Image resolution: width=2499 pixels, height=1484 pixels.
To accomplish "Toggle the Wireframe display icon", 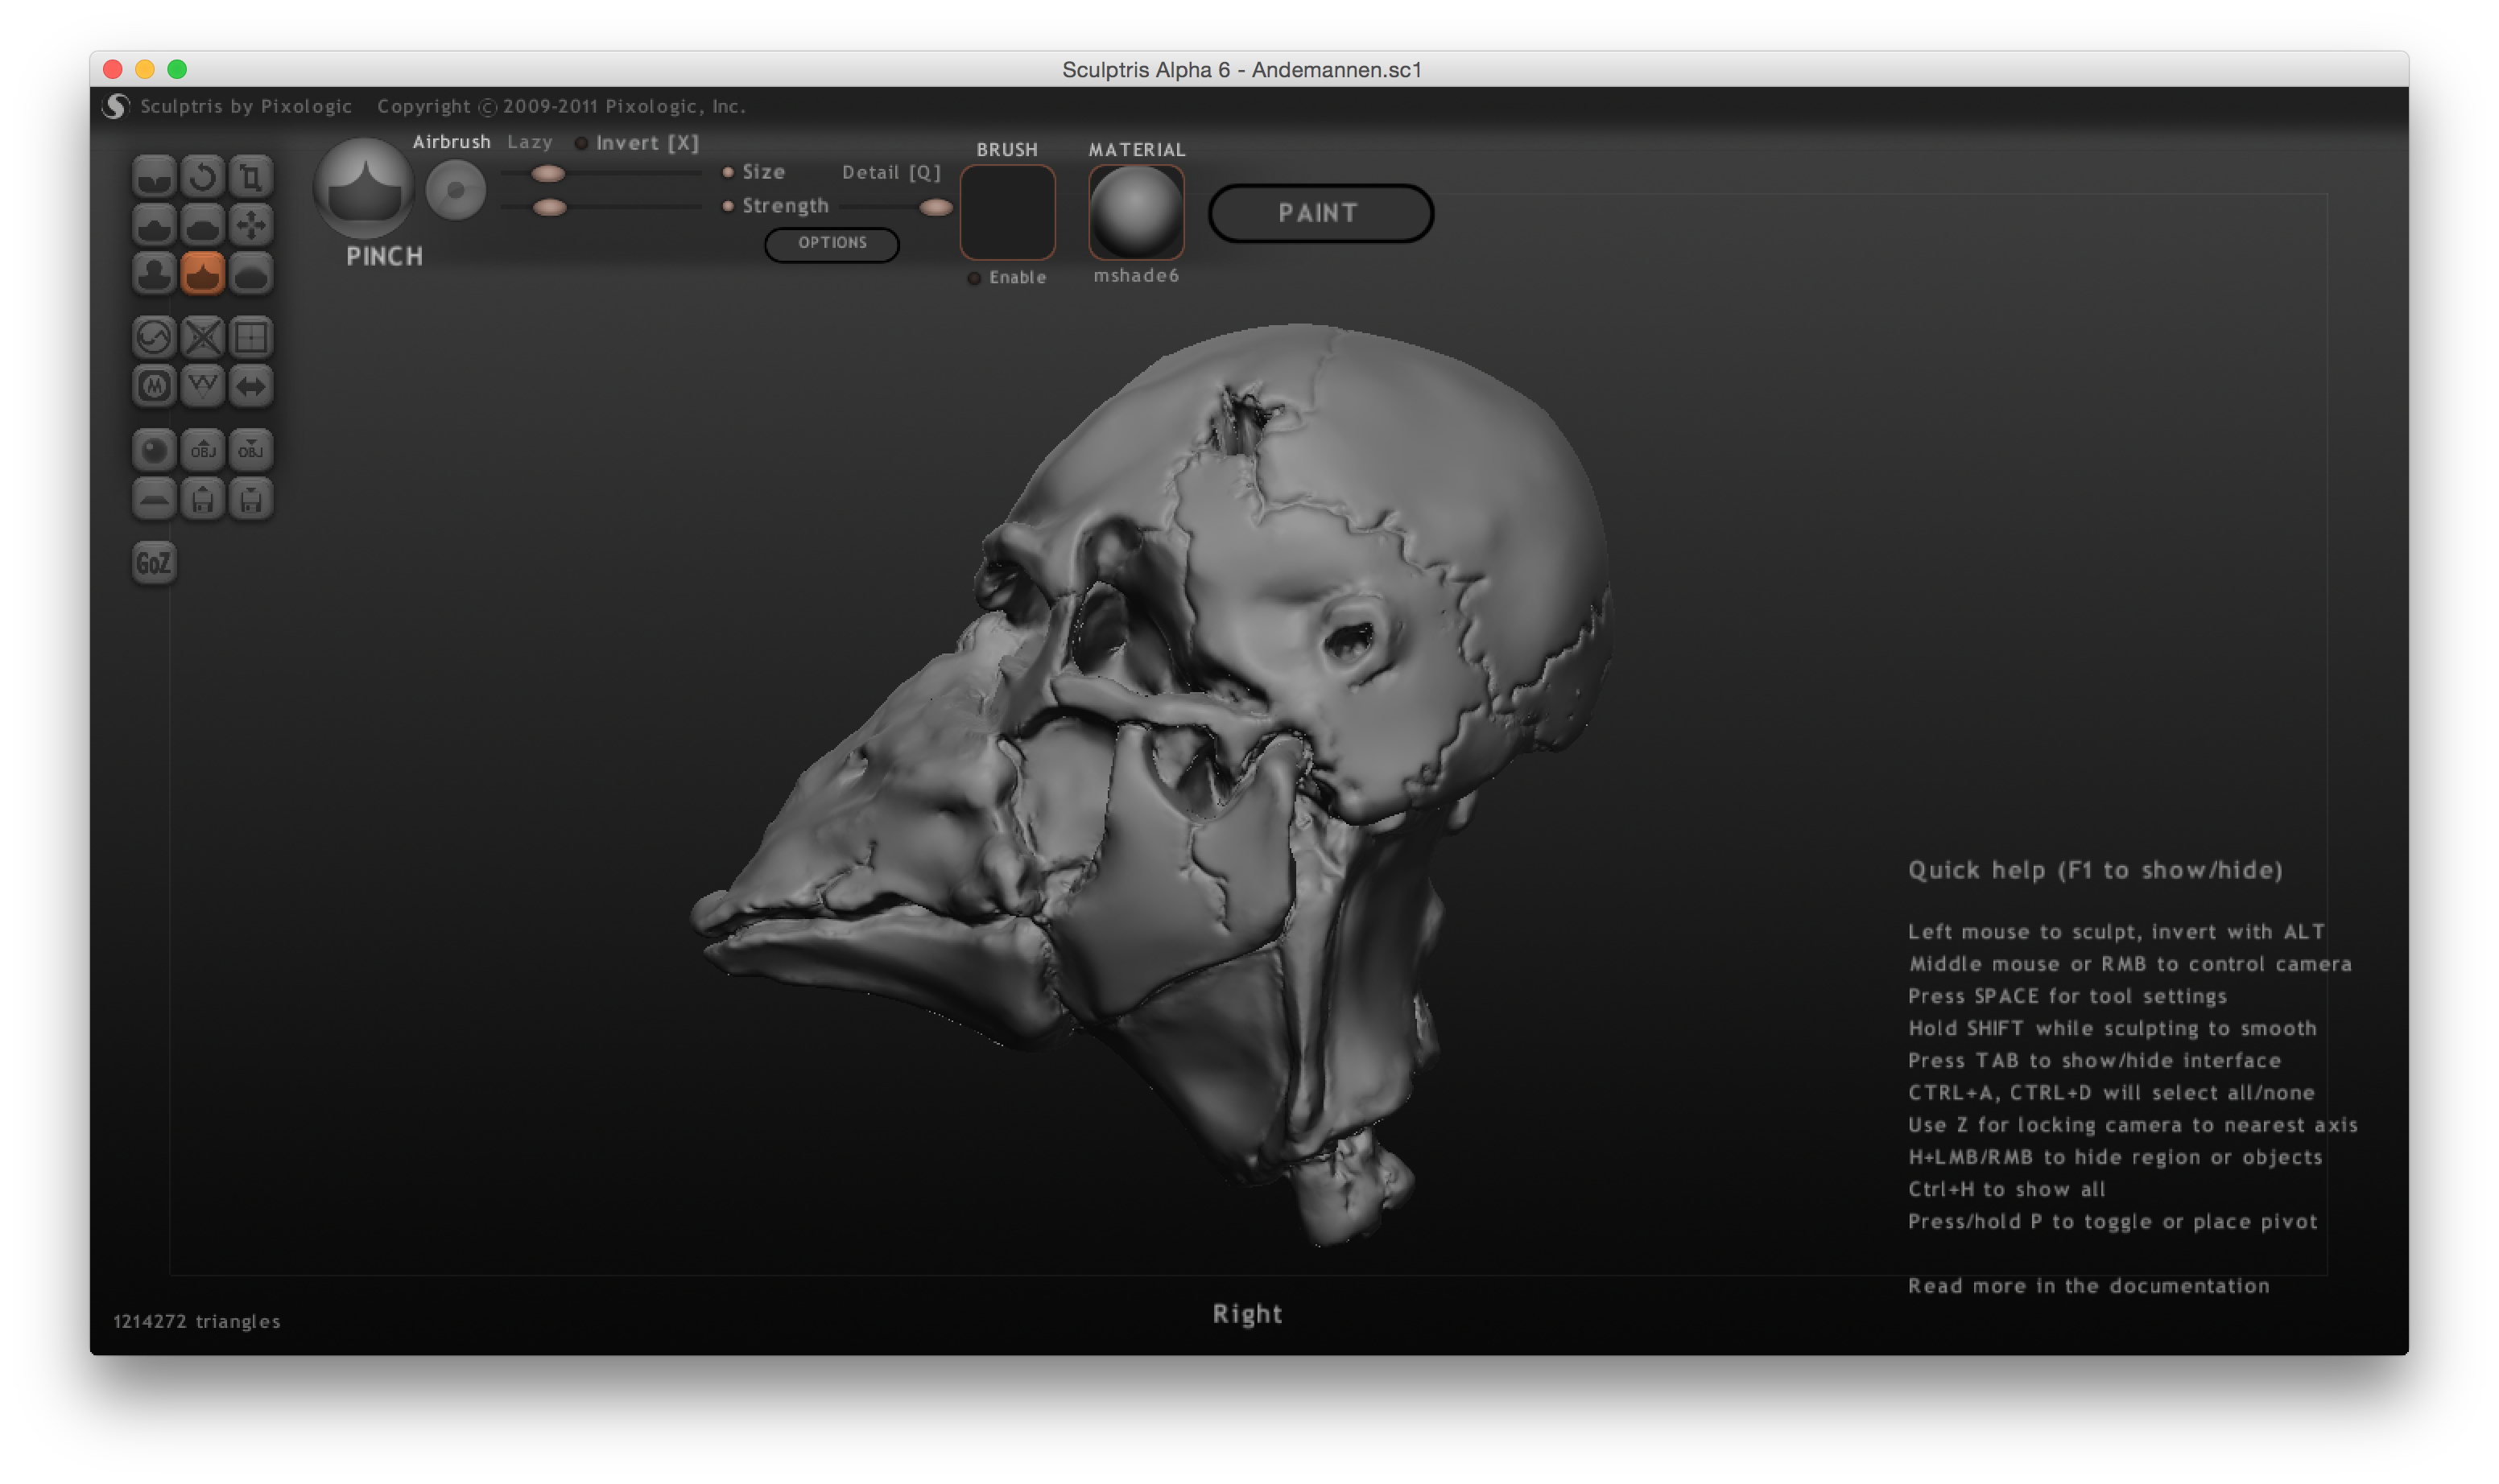I will (203, 386).
